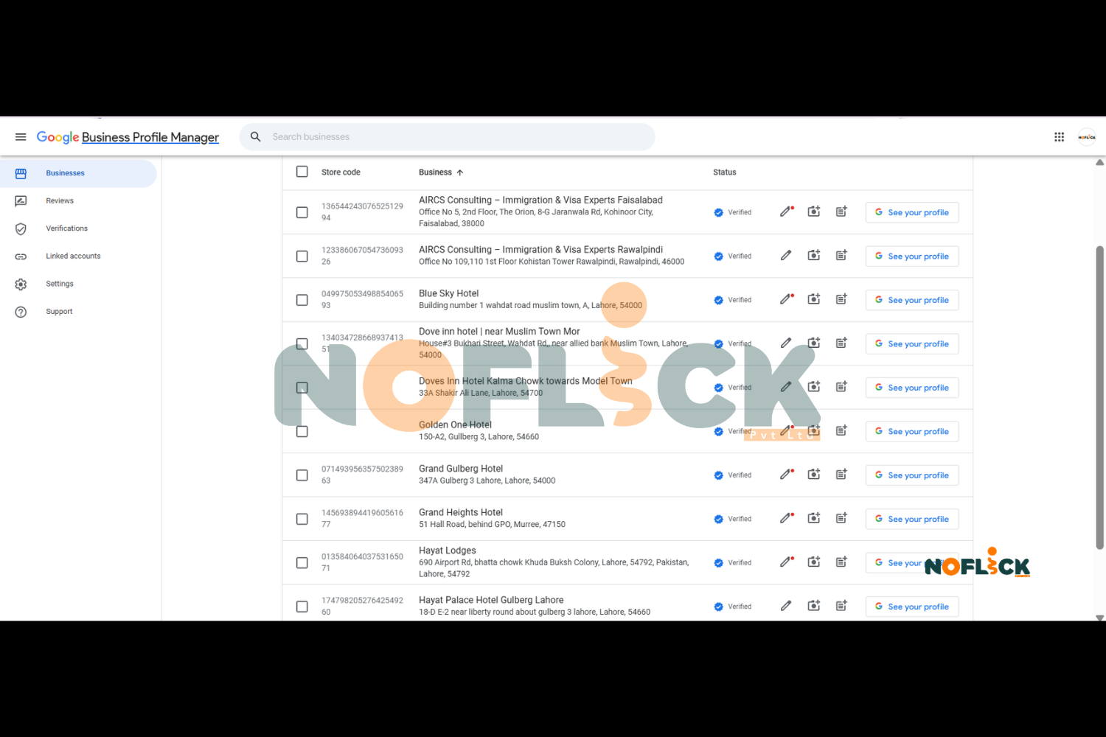1106x737 pixels.
Task: Create post for Hayat Lodges
Action: (x=841, y=562)
